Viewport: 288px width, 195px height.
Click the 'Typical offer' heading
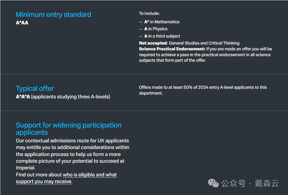click(x=35, y=88)
